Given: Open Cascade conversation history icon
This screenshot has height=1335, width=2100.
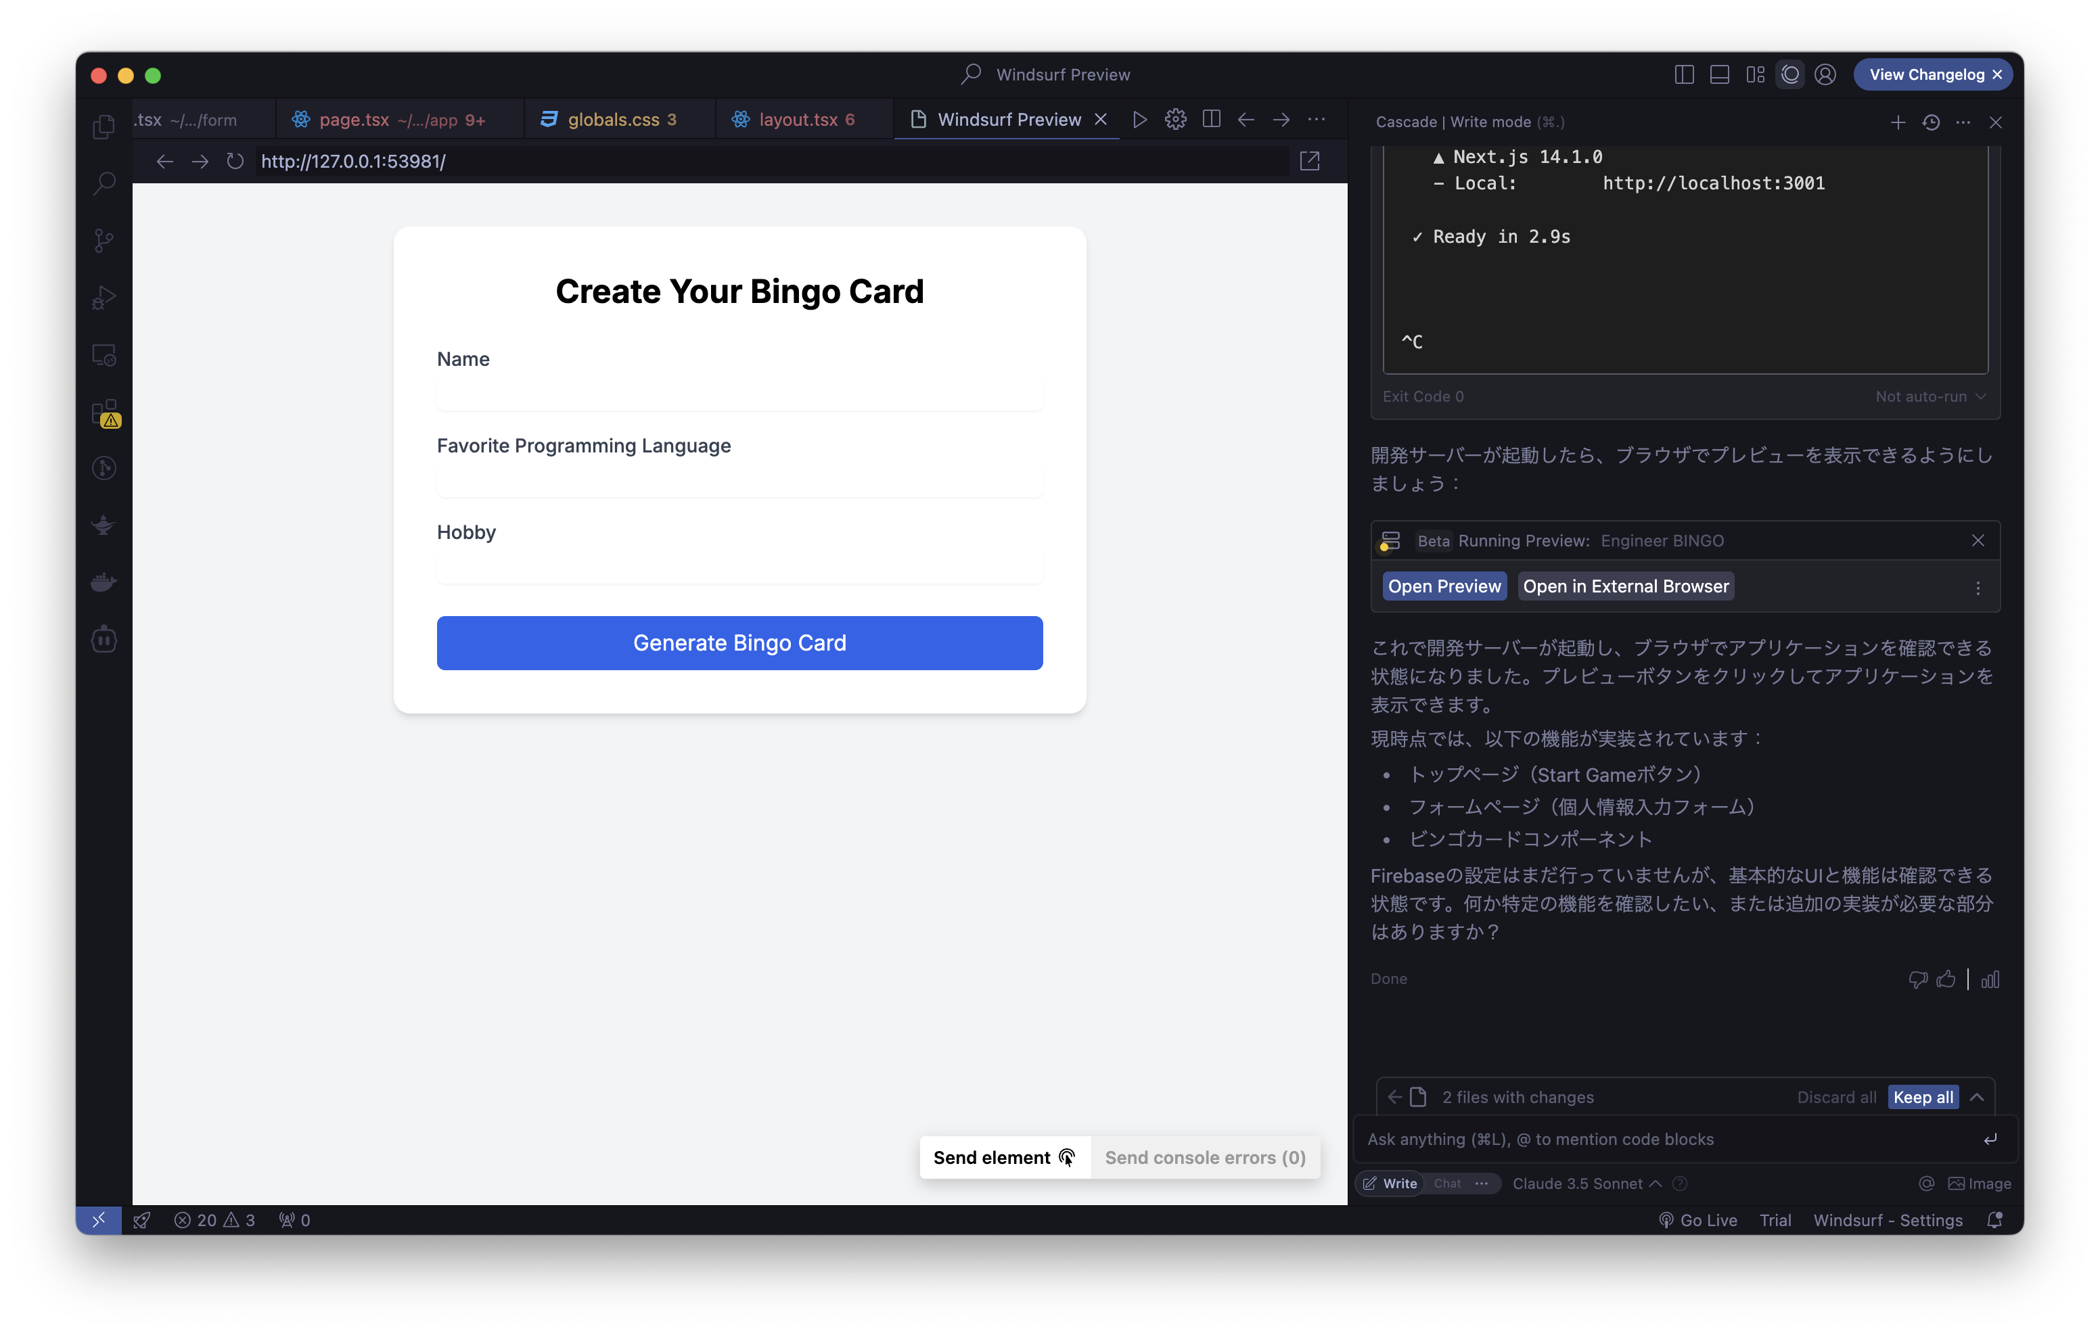Looking at the screenshot, I should pos(1931,122).
